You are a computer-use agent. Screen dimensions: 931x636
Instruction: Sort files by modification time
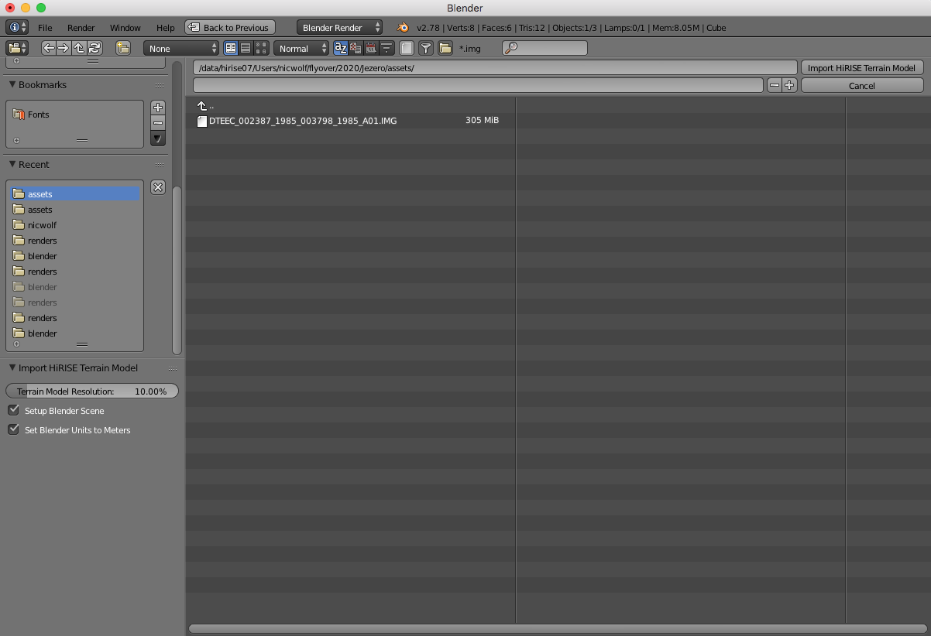tap(371, 48)
